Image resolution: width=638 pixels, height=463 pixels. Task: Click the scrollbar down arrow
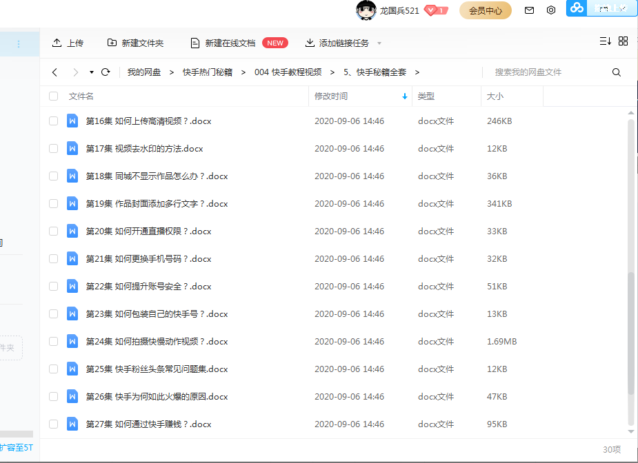click(631, 432)
